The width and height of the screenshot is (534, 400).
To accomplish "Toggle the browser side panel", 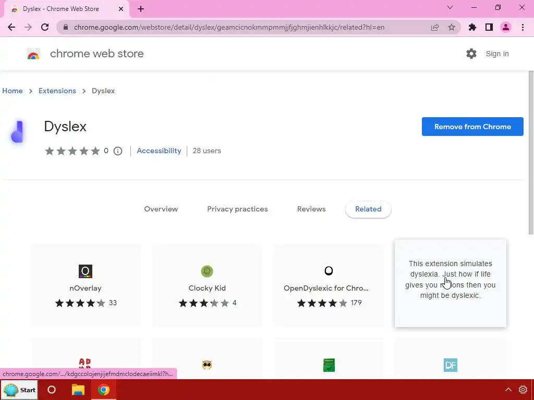I will coord(489,27).
